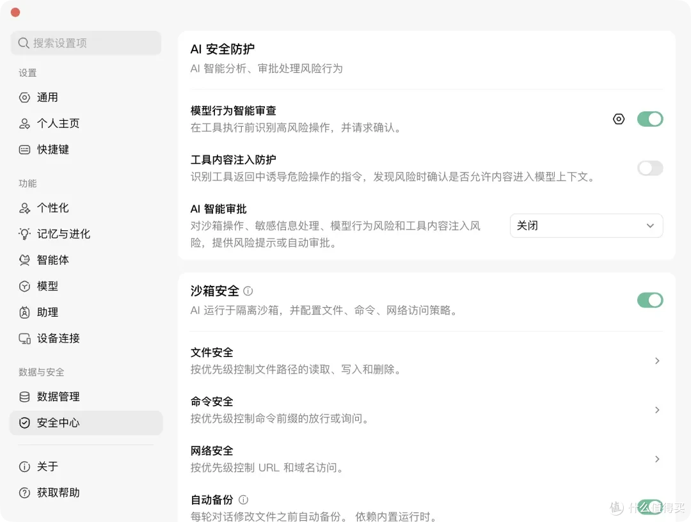691x522 pixels.
Task: Enable 工具内容注入防护 switch
Action: (x=650, y=168)
